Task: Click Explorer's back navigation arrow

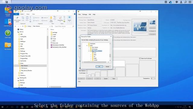Action: click(15, 26)
